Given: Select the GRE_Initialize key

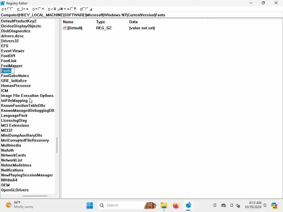Looking at the screenshot, I should click(14, 81).
